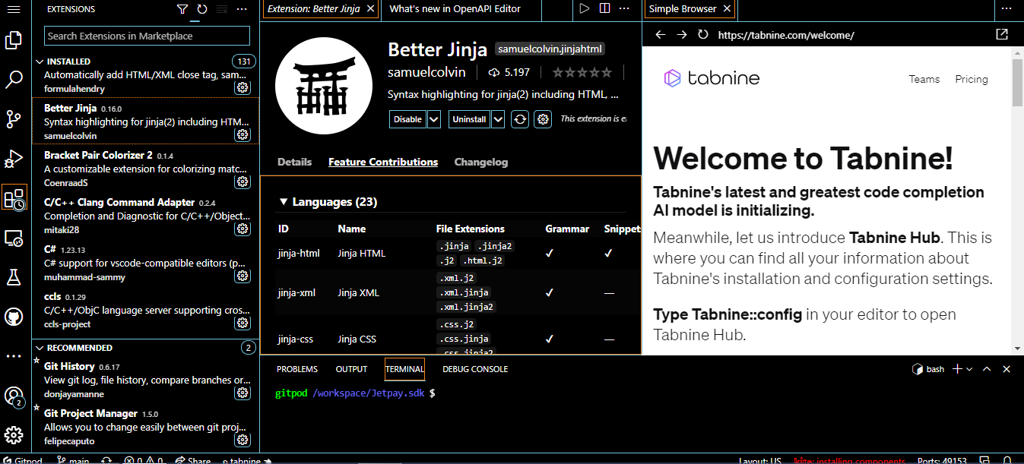
Task: Open the What's new in OpenAPI Editor tab
Action: [455, 9]
